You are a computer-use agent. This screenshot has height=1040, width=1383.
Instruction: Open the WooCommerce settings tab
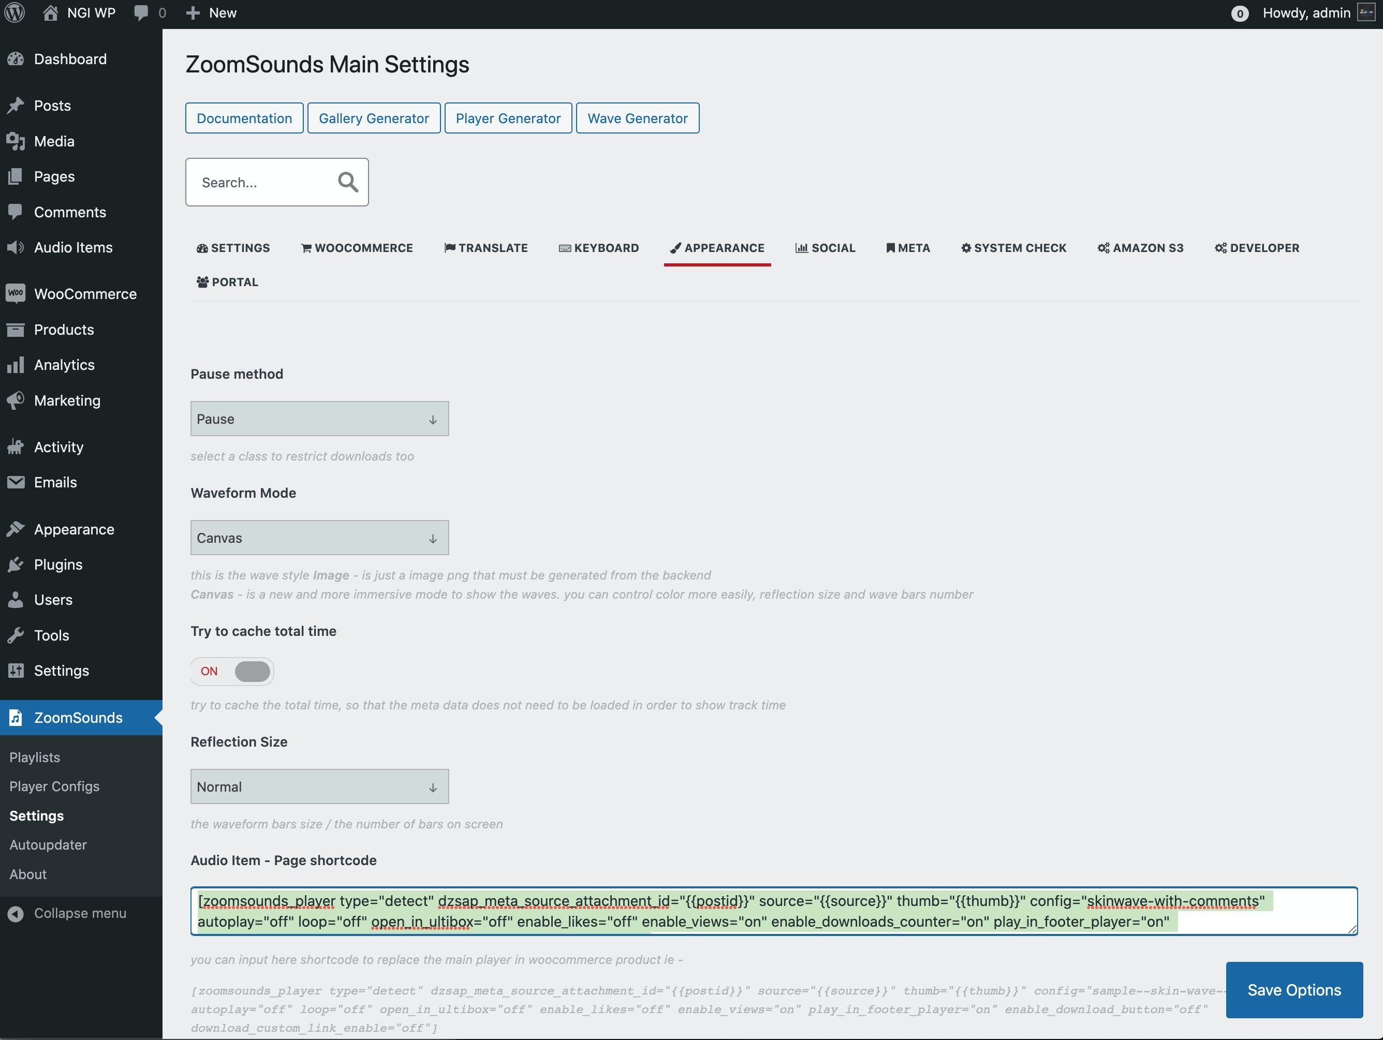(357, 248)
